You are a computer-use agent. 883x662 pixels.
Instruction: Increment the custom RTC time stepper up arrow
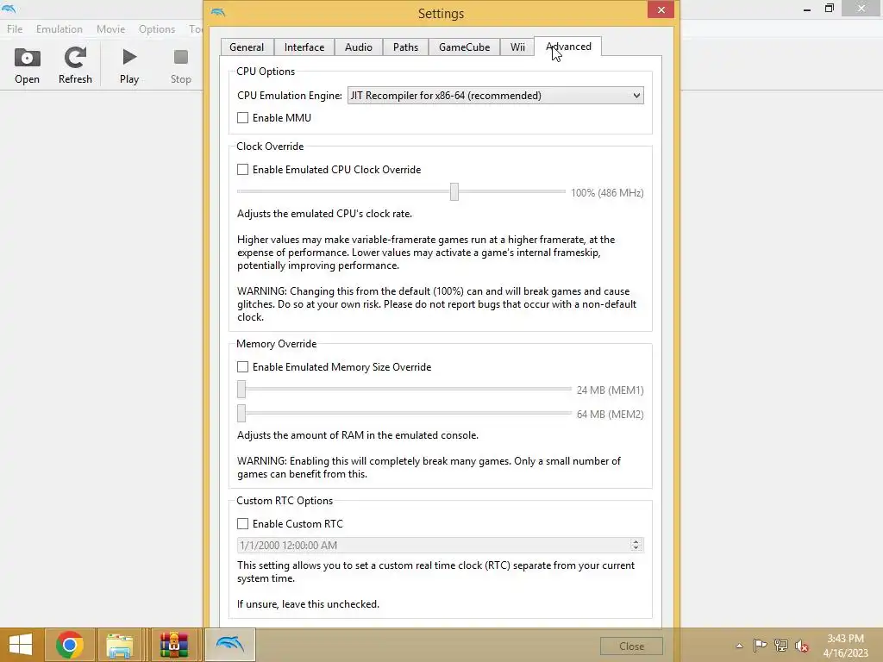point(636,541)
